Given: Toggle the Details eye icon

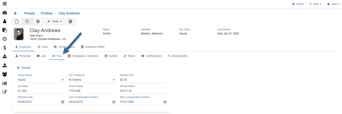Looking at the screenshot, I should coord(18,68).
